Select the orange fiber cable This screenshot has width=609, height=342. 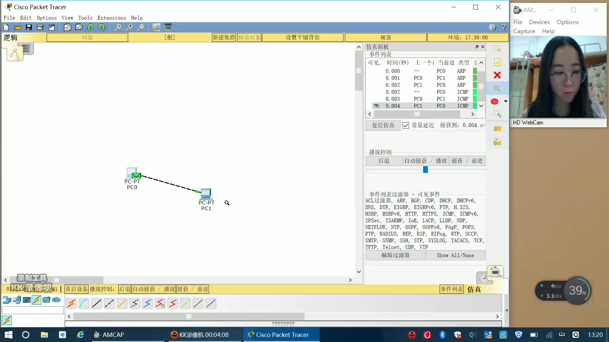[122, 304]
